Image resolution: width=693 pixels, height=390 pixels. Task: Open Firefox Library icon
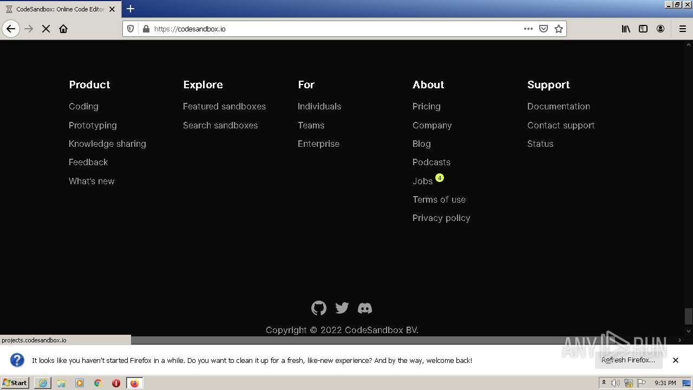(626, 29)
